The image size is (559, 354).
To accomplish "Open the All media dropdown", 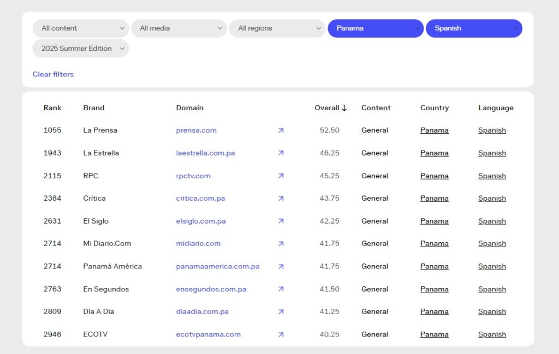I will pyautogui.click(x=179, y=28).
